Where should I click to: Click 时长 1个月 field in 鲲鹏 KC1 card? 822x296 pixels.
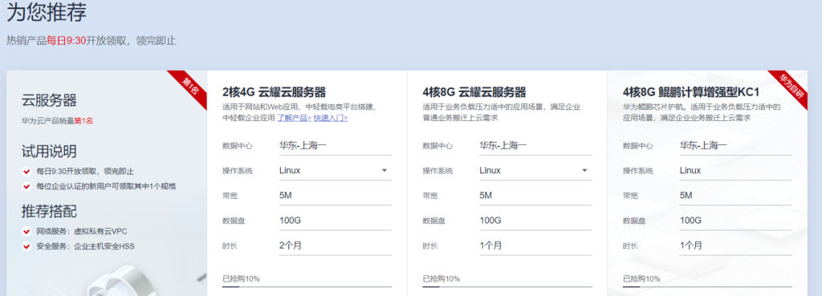click(x=735, y=245)
